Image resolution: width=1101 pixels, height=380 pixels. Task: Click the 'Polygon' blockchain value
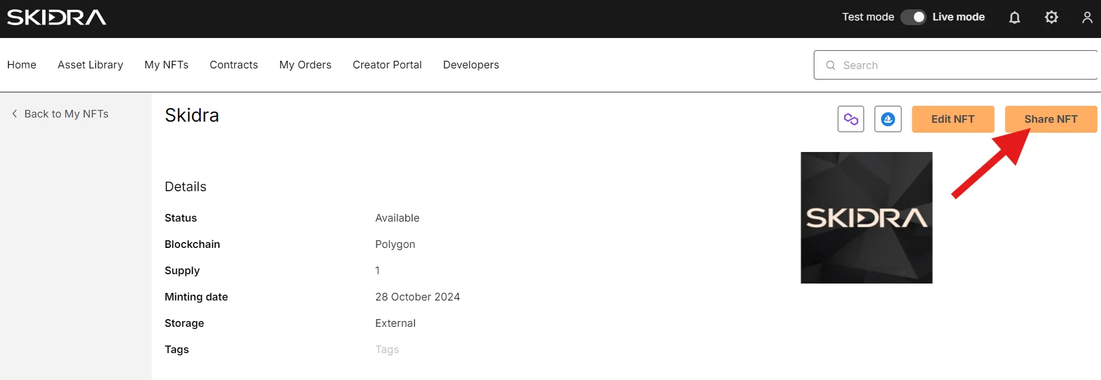click(x=395, y=244)
